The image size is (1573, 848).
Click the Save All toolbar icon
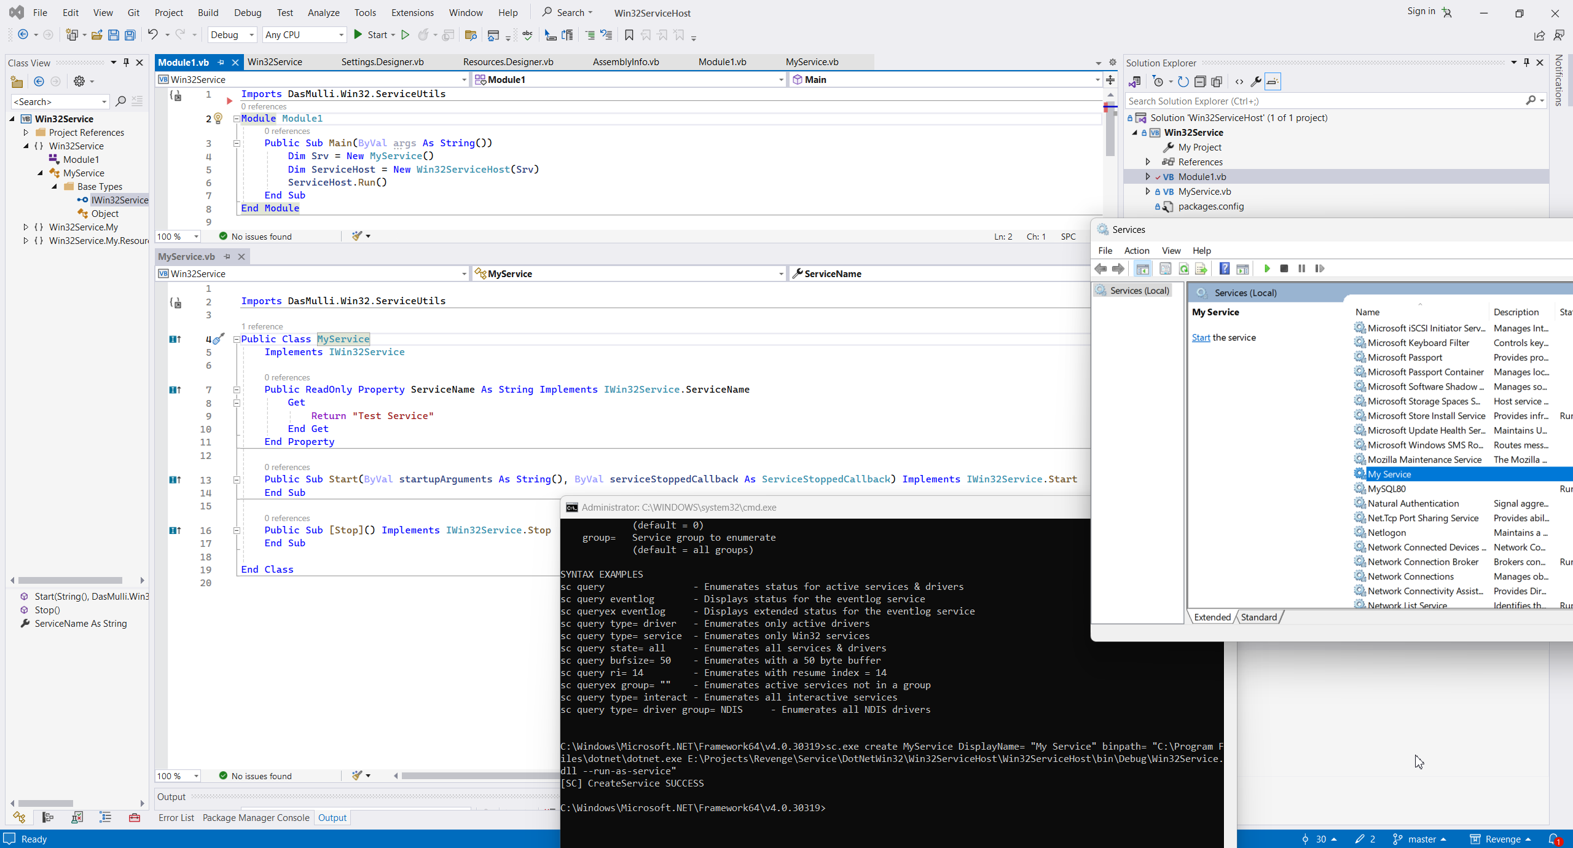click(130, 35)
